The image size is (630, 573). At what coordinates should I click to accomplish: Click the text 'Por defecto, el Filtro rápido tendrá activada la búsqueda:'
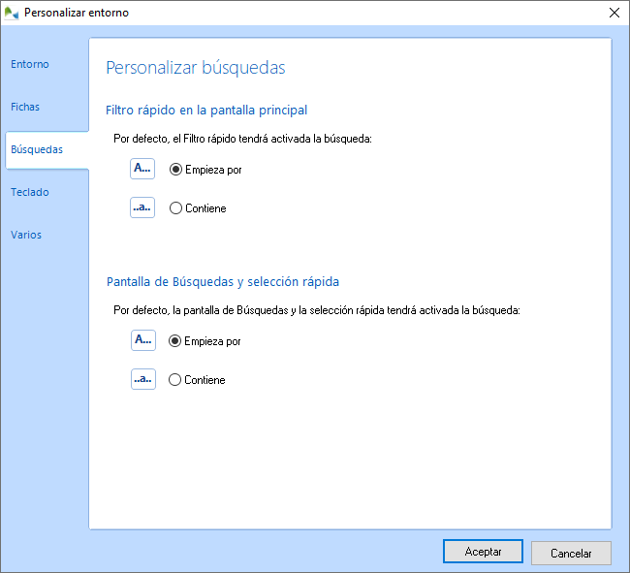click(242, 139)
